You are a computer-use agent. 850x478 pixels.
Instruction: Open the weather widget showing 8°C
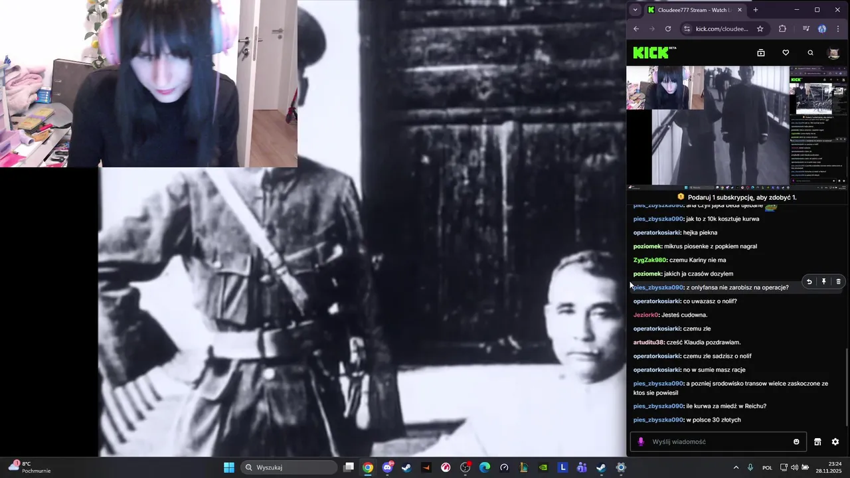[29, 467]
